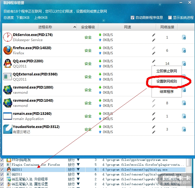Choose 立即禁止联网 from context menu
This screenshot has height=188, width=195.
pyautogui.click(x=166, y=71)
